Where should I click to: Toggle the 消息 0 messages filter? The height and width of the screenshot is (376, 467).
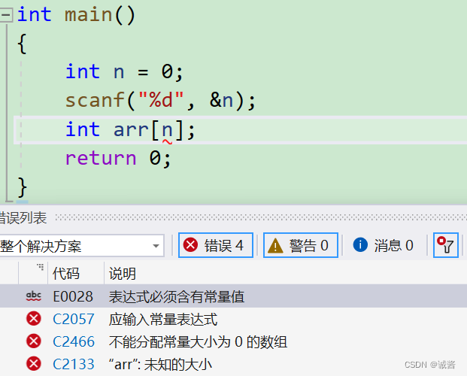[x=384, y=245]
